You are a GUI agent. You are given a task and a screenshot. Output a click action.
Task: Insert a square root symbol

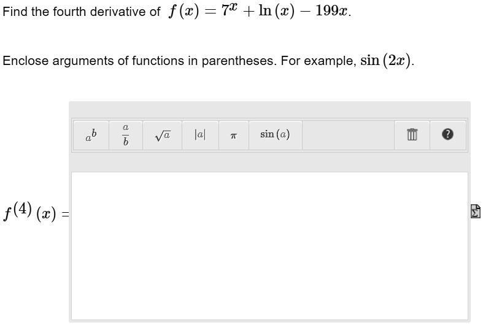coord(163,135)
